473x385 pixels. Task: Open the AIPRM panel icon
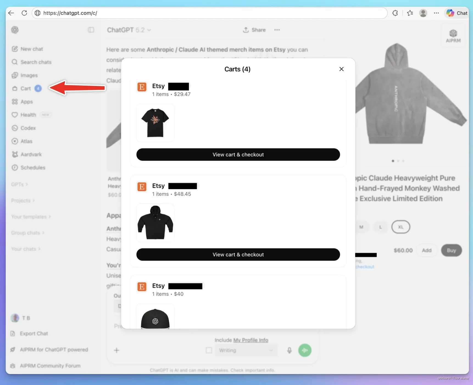(x=453, y=36)
